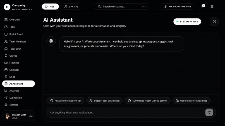Image resolution: width=225 pixels, height=126 pixels.
Task: Open the GitHub section
Action: tap(18, 56)
